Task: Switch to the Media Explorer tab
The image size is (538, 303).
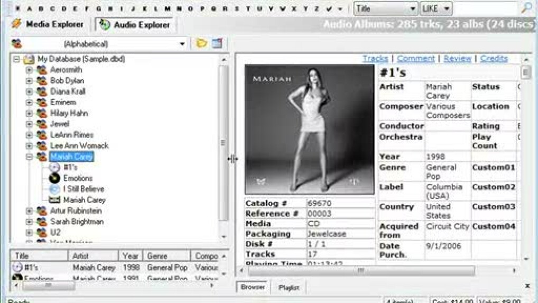Action: 48,24
